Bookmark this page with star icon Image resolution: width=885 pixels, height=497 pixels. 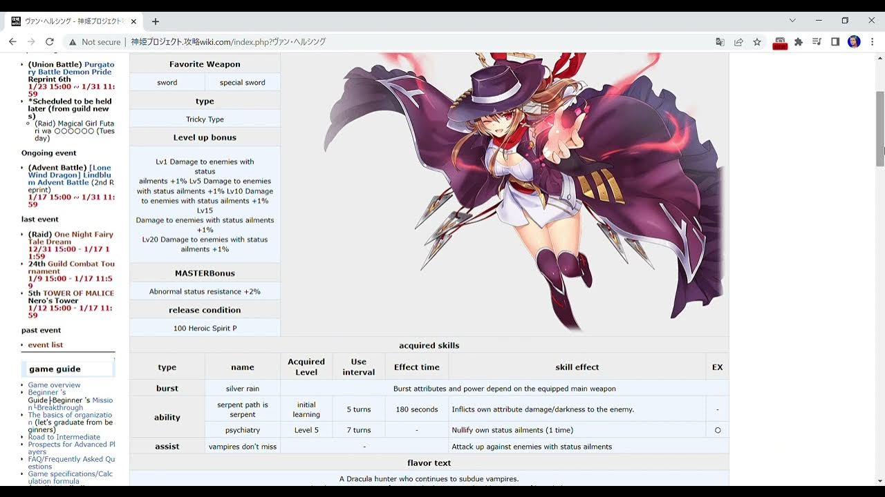tap(757, 42)
